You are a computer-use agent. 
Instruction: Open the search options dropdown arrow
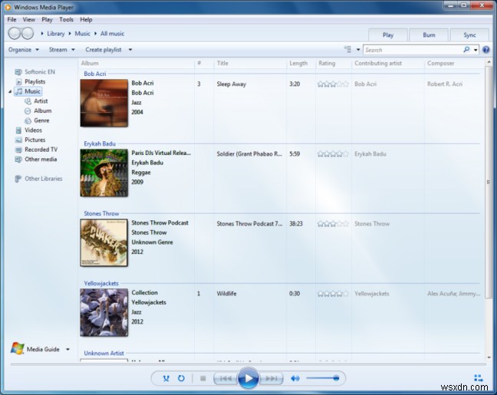coord(476,50)
